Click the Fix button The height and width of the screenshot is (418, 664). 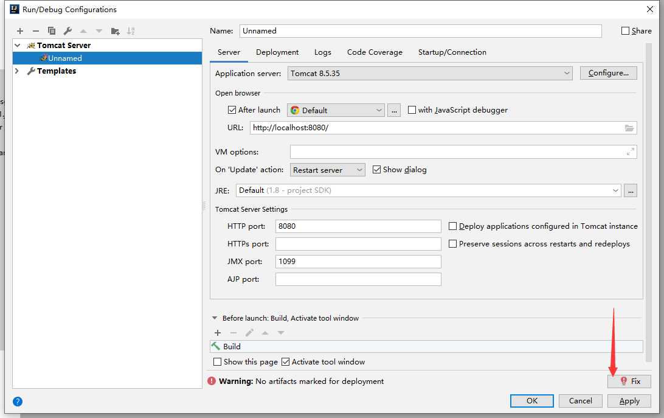click(x=629, y=381)
